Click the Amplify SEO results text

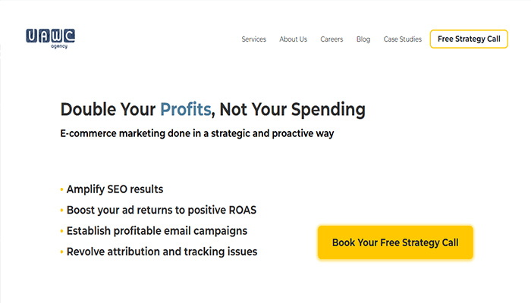(115, 189)
